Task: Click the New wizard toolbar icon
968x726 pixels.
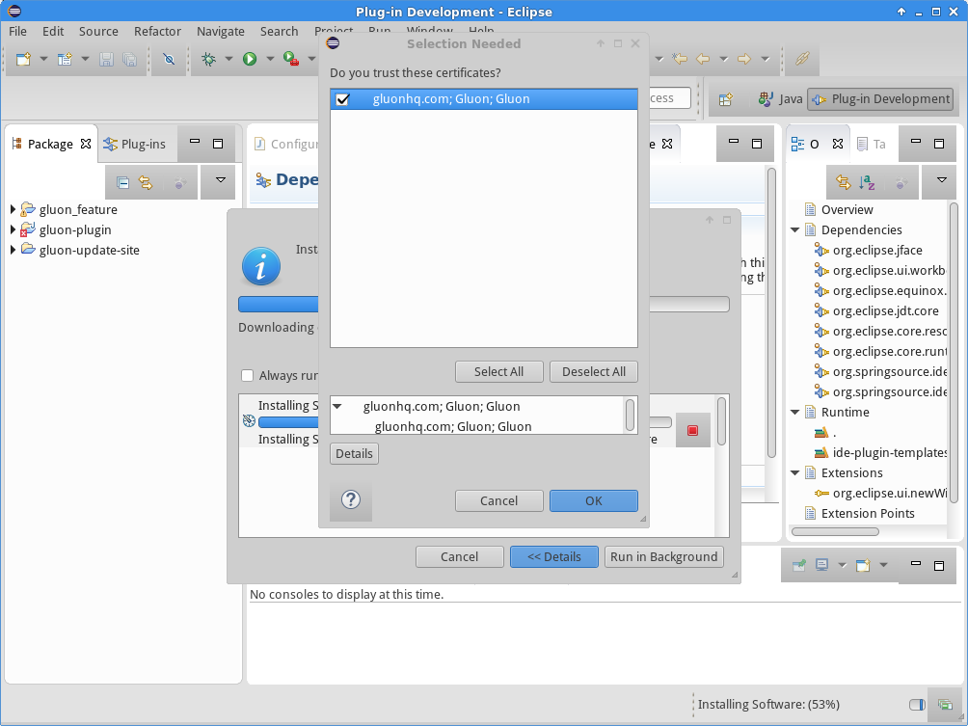Action: pyautogui.click(x=23, y=59)
